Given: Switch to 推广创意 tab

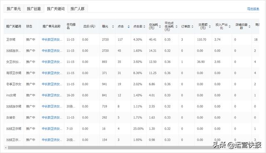Looking at the screenshot, I should [34, 9].
